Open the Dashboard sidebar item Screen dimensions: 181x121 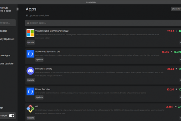pos(4,31)
